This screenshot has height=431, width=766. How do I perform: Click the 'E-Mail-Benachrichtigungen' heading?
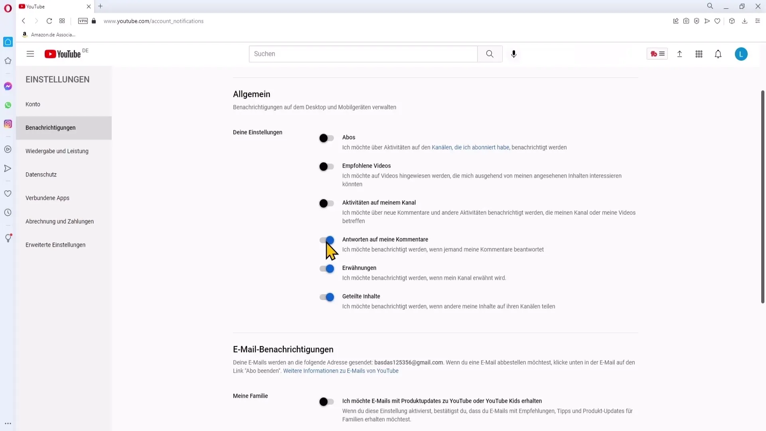283,350
